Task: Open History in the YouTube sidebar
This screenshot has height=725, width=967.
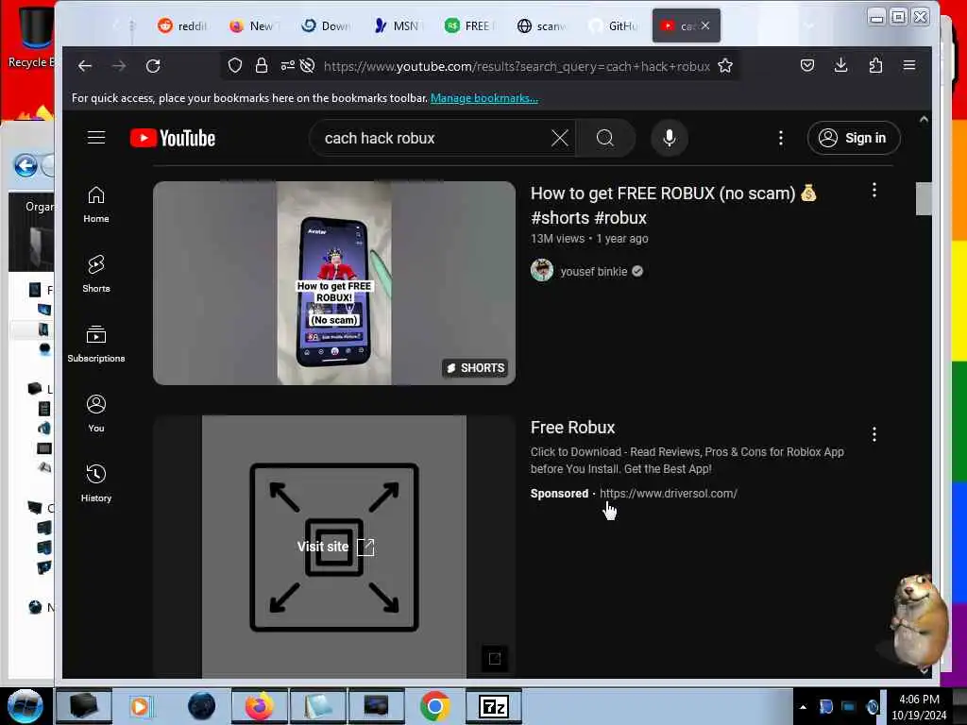Action: click(96, 483)
